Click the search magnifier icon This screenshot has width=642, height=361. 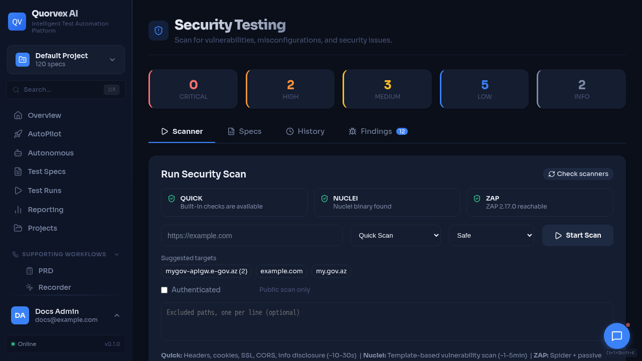(16, 90)
